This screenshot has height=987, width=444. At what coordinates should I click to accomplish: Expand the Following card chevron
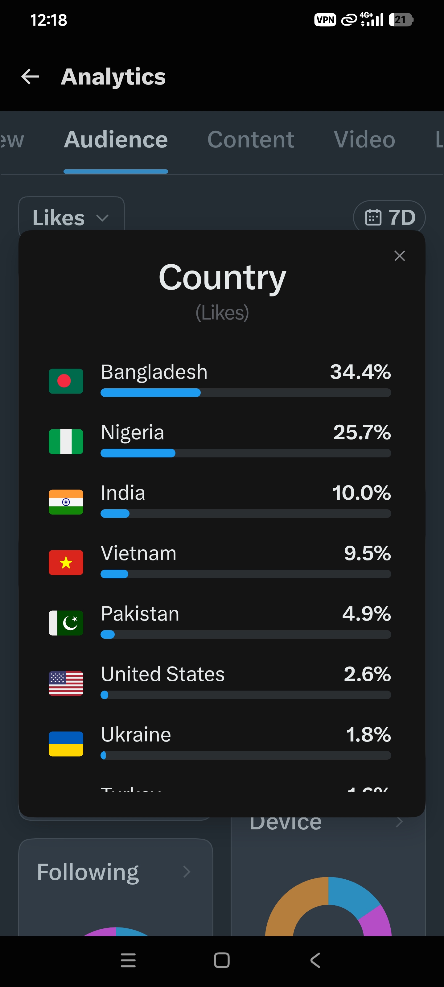coord(187,872)
